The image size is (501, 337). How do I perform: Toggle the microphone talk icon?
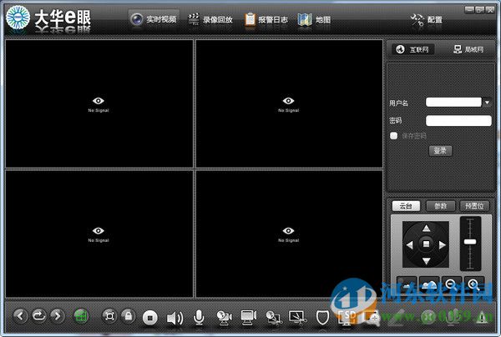199,318
